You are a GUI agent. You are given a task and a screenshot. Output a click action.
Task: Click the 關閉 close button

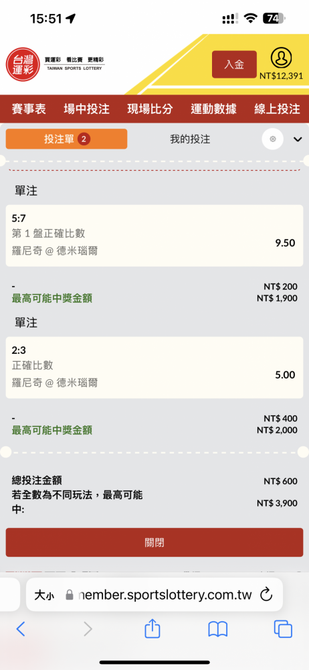pos(154,543)
